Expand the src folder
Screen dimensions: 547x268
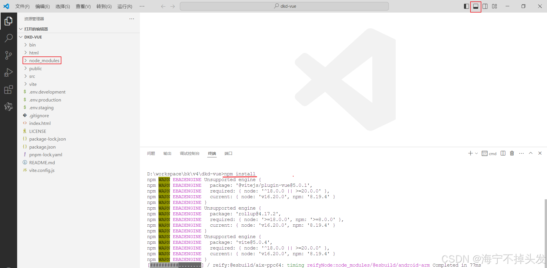tap(79, 76)
